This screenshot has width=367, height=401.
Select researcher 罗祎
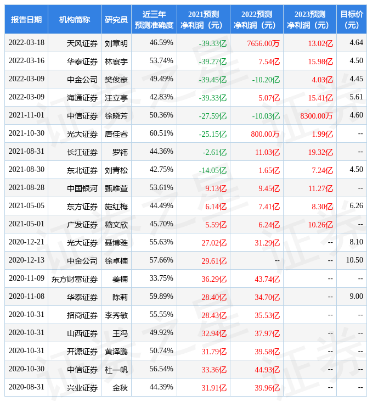(120, 152)
